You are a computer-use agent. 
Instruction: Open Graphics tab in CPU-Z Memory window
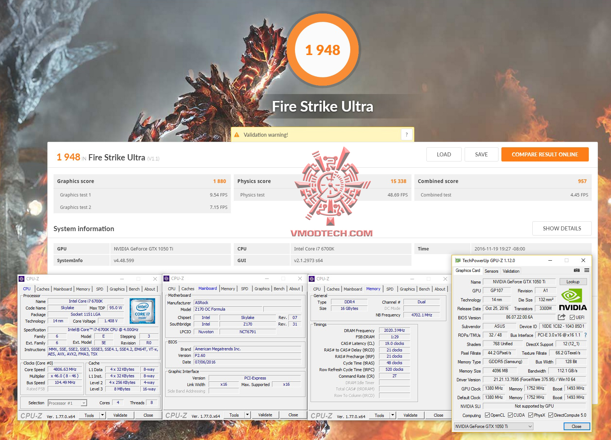click(x=407, y=289)
